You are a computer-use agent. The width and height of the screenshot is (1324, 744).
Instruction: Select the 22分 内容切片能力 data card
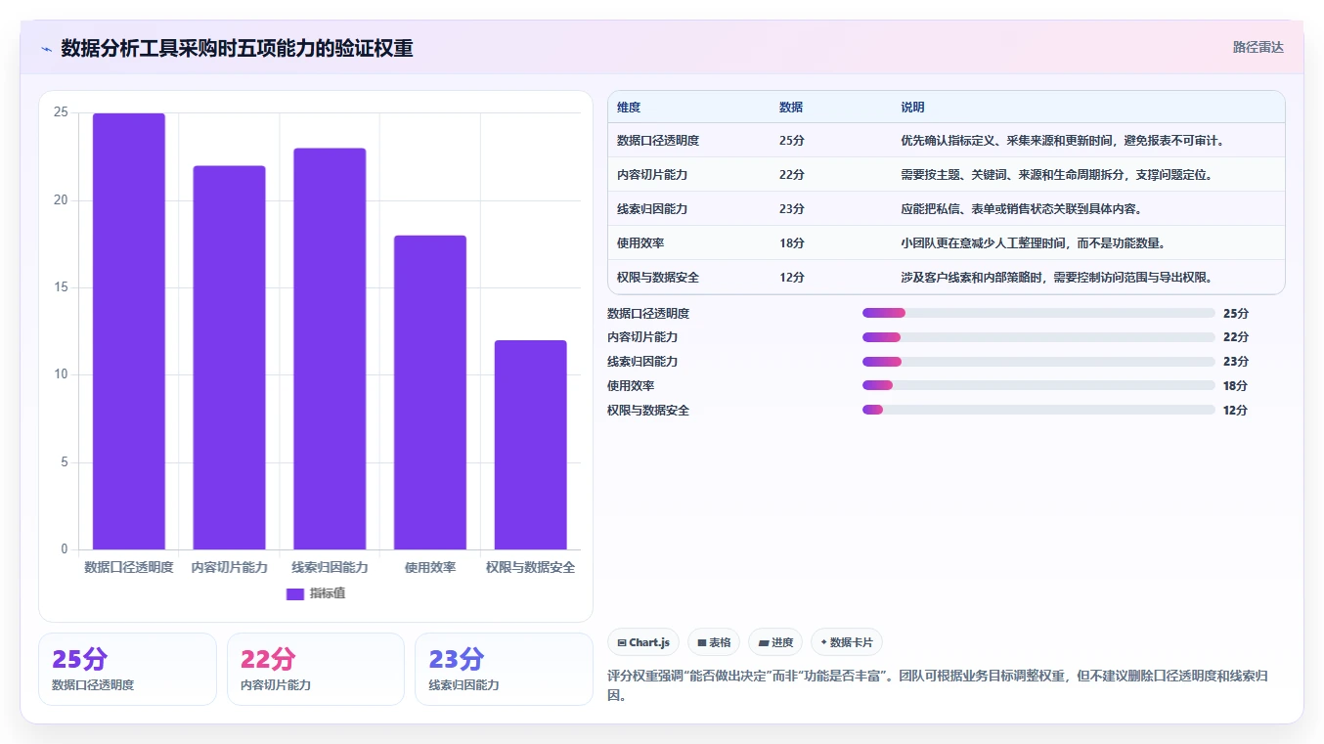tap(316, 669)
